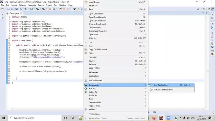
Task: Expand the Source submenu
Action: [116, 61]
